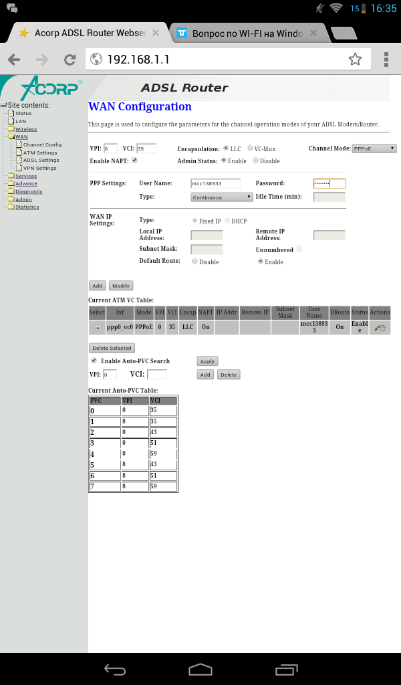Click the trash icon in Actions column
Screen dimensions: 401x685
point(383,328)
